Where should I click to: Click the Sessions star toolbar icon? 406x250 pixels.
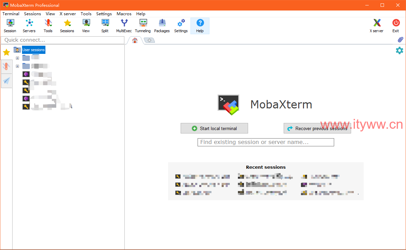point(67,26)
